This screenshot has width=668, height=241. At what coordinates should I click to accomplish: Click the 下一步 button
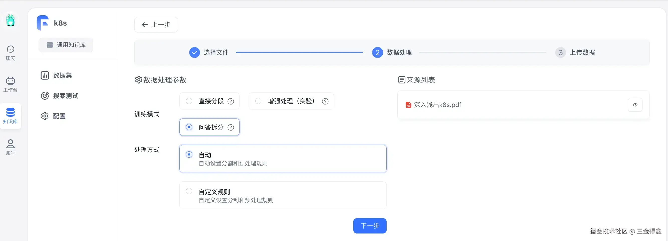370,226
